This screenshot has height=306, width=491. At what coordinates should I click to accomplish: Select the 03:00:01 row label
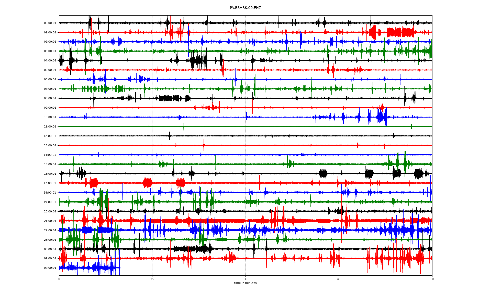tap(50, 51)
